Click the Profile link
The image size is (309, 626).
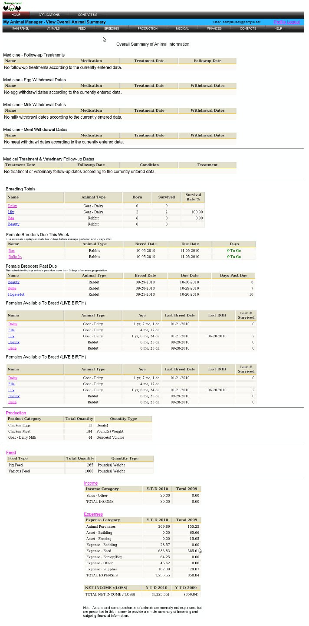pos(279,22)
